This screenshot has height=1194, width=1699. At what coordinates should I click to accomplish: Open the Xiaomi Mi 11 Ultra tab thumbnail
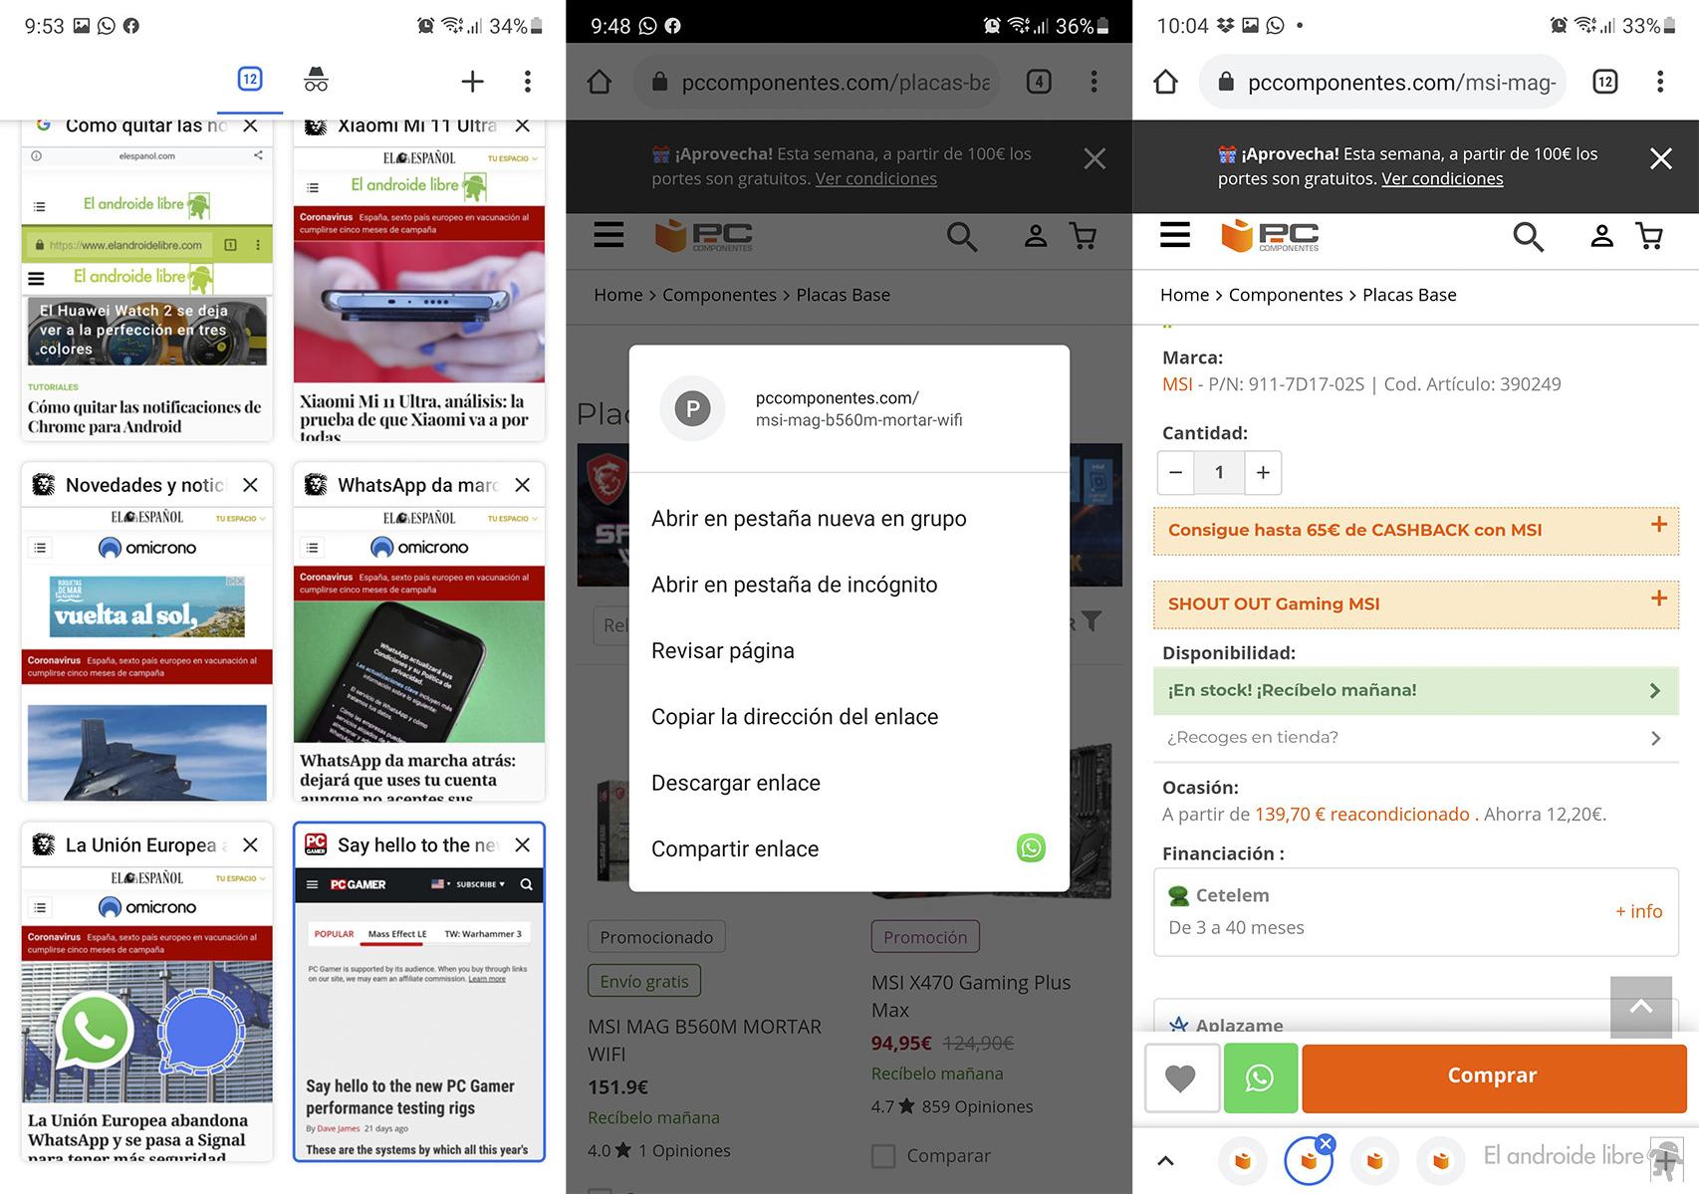coord(419,293)
